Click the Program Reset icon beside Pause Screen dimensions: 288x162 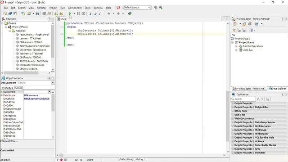pos(83,13)
